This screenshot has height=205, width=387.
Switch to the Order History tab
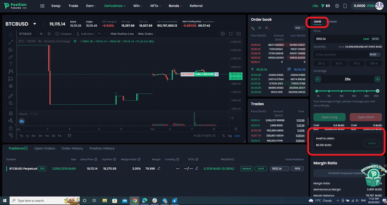(x=72, y=148)
